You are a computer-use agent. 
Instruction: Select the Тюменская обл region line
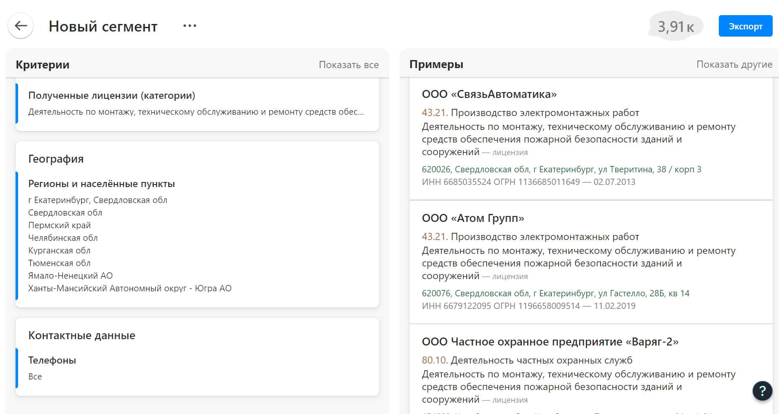[59, 263]
